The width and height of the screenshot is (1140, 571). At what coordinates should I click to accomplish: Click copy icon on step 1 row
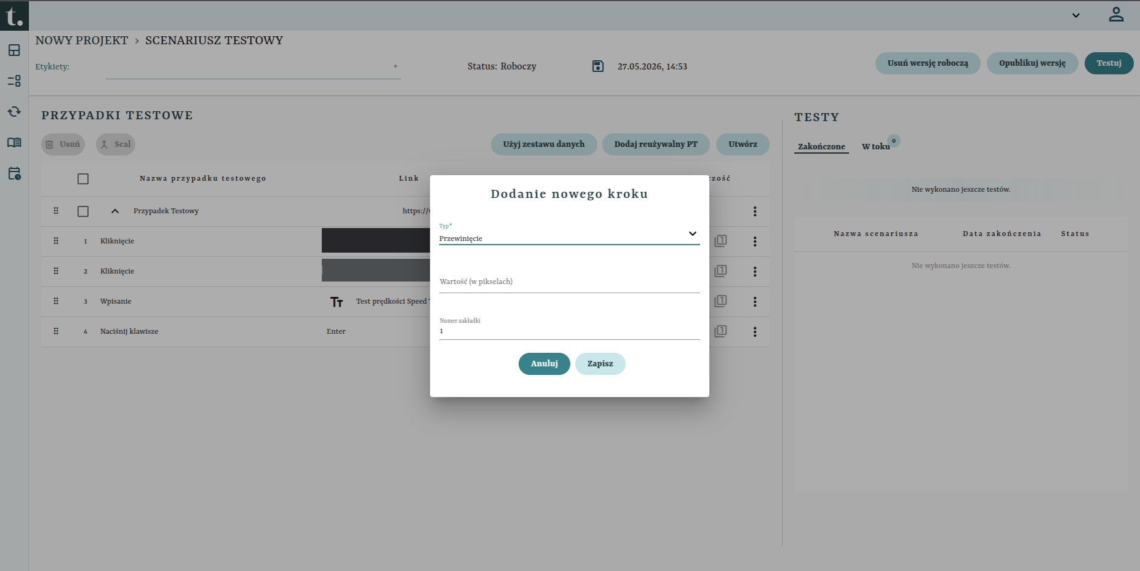(x=720, y=241)
